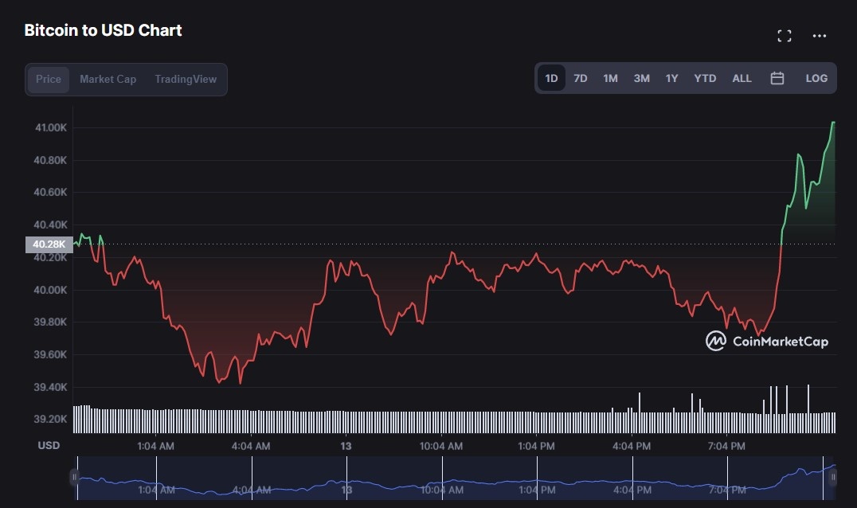Image resolution: width=857 pixels, height=508 pixels.
Task: Switch to TradingView chart
Action: [x=186, y=79]
